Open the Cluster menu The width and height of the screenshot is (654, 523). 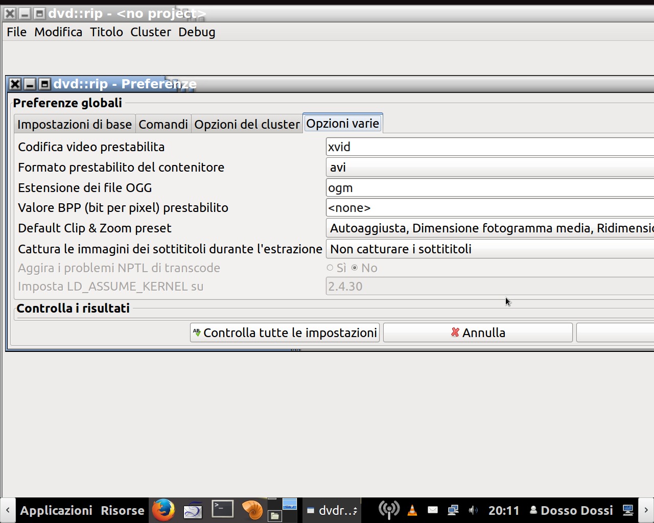(151, 32)
